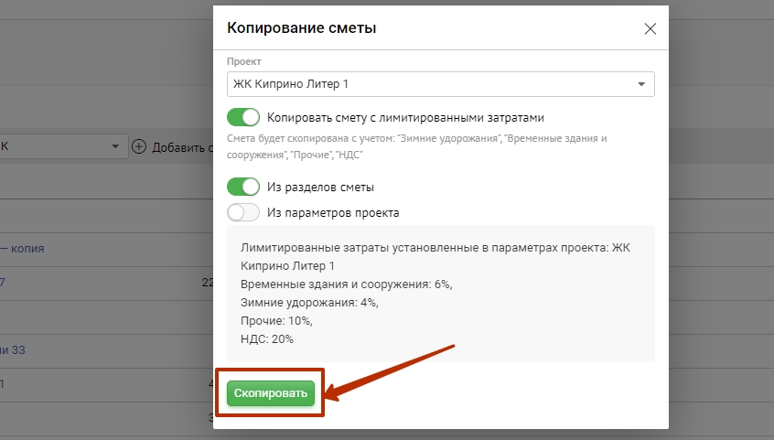
Task: Disable copying with лимитированными затратами toggle
Action: [243, 117]
